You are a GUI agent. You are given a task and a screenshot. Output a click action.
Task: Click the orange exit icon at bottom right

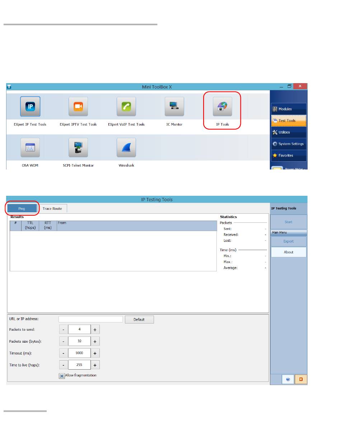pos(301,379)
